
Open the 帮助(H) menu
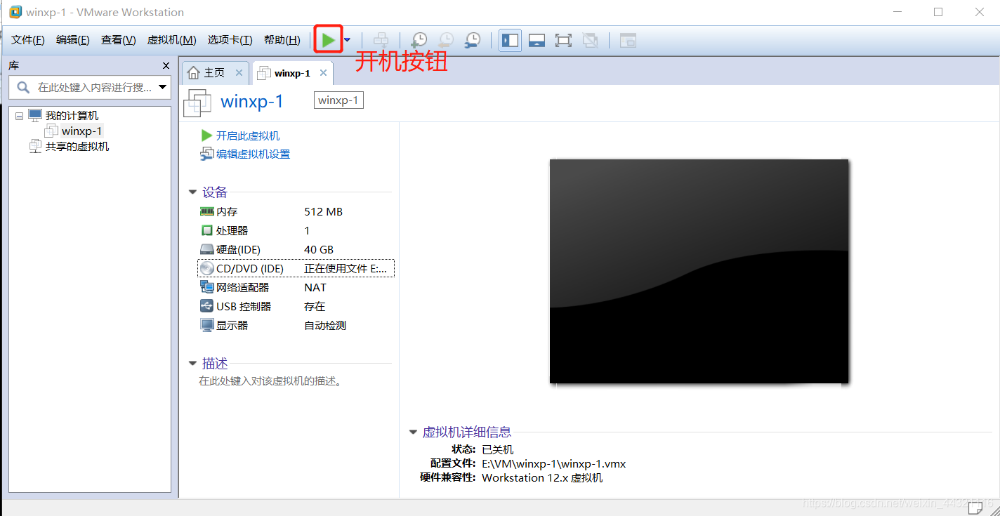tap(282, 40)
